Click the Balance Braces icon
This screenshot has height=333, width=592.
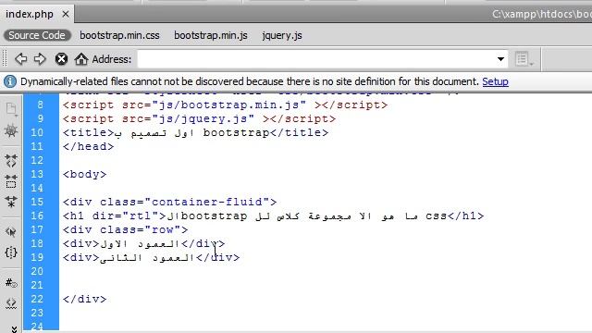[11, 252]
